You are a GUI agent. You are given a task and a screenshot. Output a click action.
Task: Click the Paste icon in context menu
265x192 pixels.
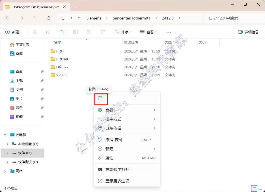(x=100, y=98)
